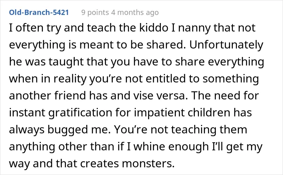Open the 4 months ago timestamp permalink

tap(135, 13)
